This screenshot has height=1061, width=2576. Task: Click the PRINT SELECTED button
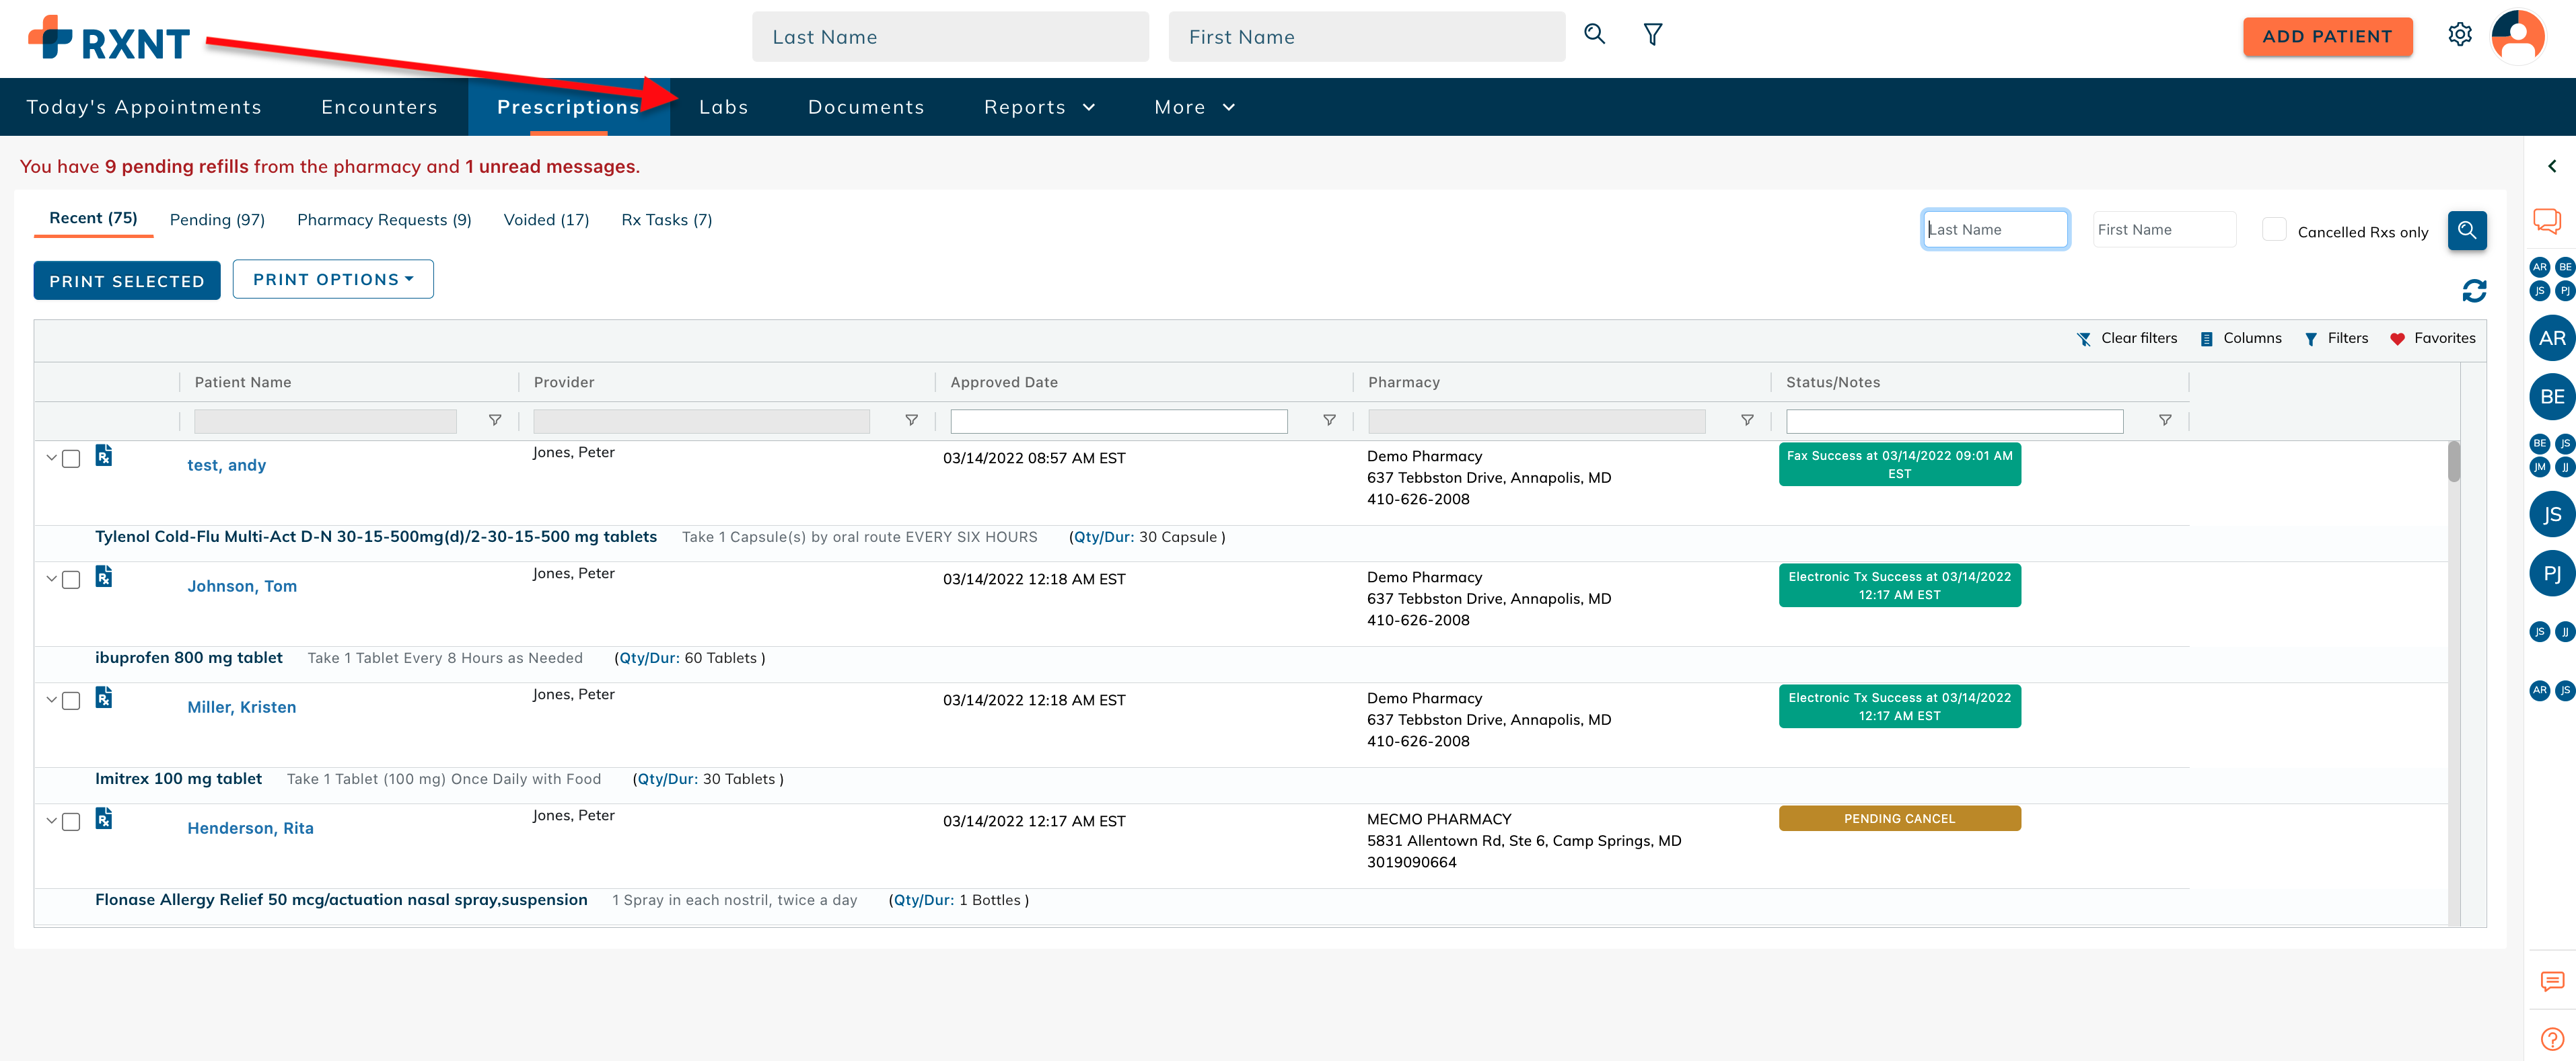click(x=127, y=281)
